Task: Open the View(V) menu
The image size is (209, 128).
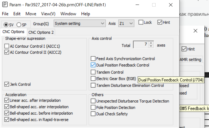Action: (48, 14)
